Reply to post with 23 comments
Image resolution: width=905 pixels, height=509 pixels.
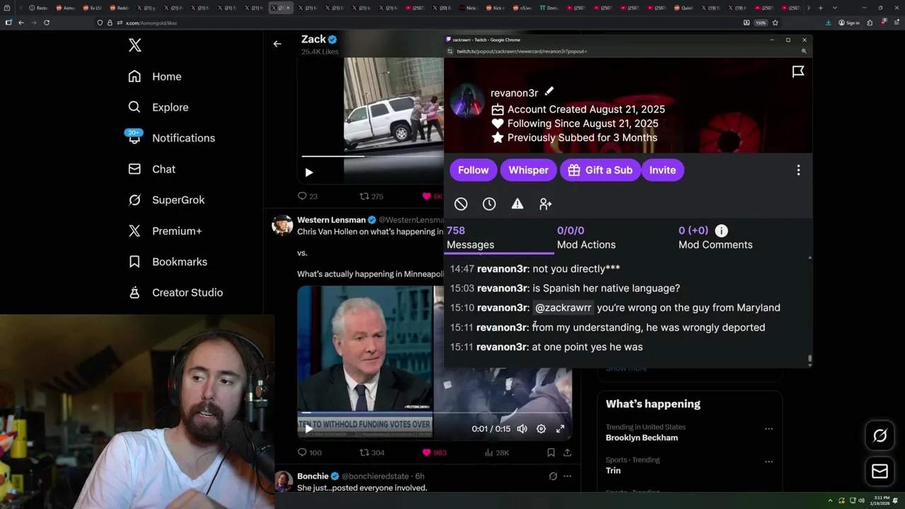(308, 197)
